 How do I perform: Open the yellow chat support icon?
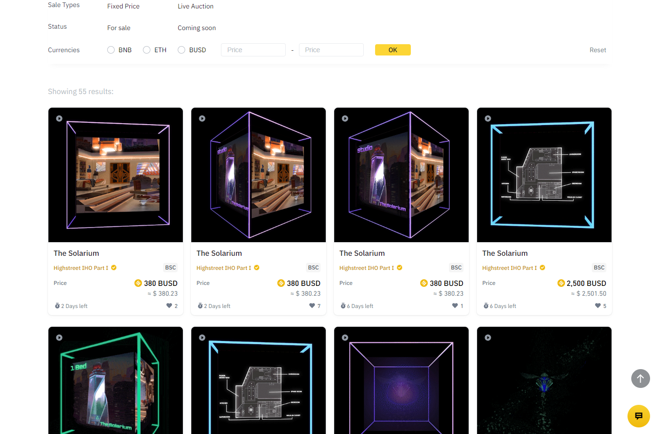point(639,416)
